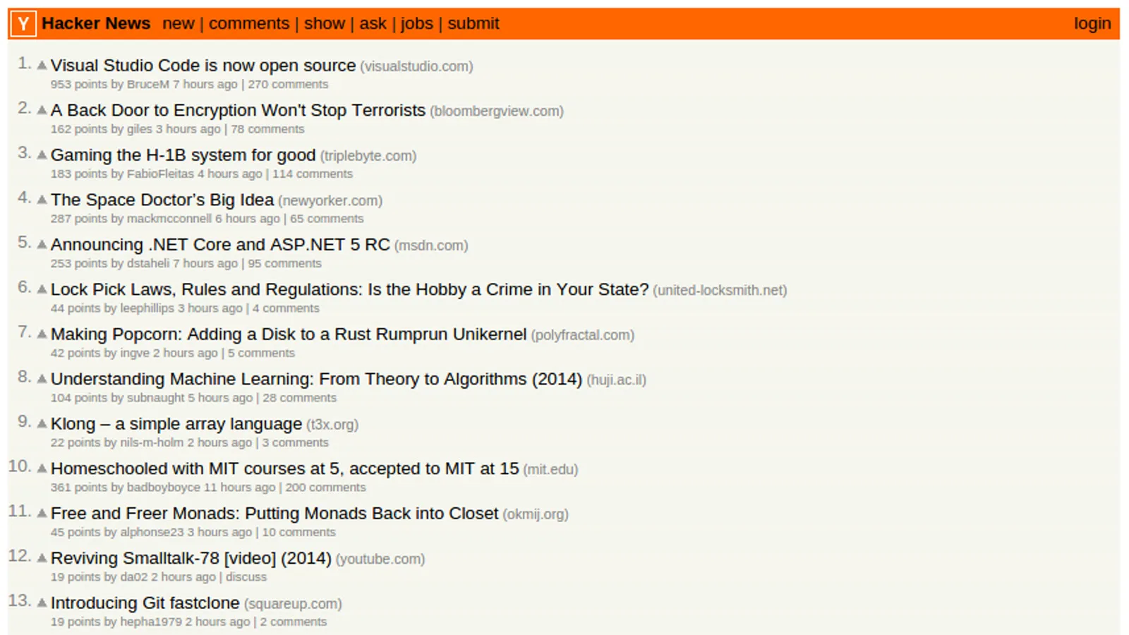Viewport: 1129px width, 635px height.
Task: Open the 'jobs' page
Action: pos(417,24)
